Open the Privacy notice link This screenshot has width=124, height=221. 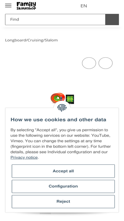[24, 157]
